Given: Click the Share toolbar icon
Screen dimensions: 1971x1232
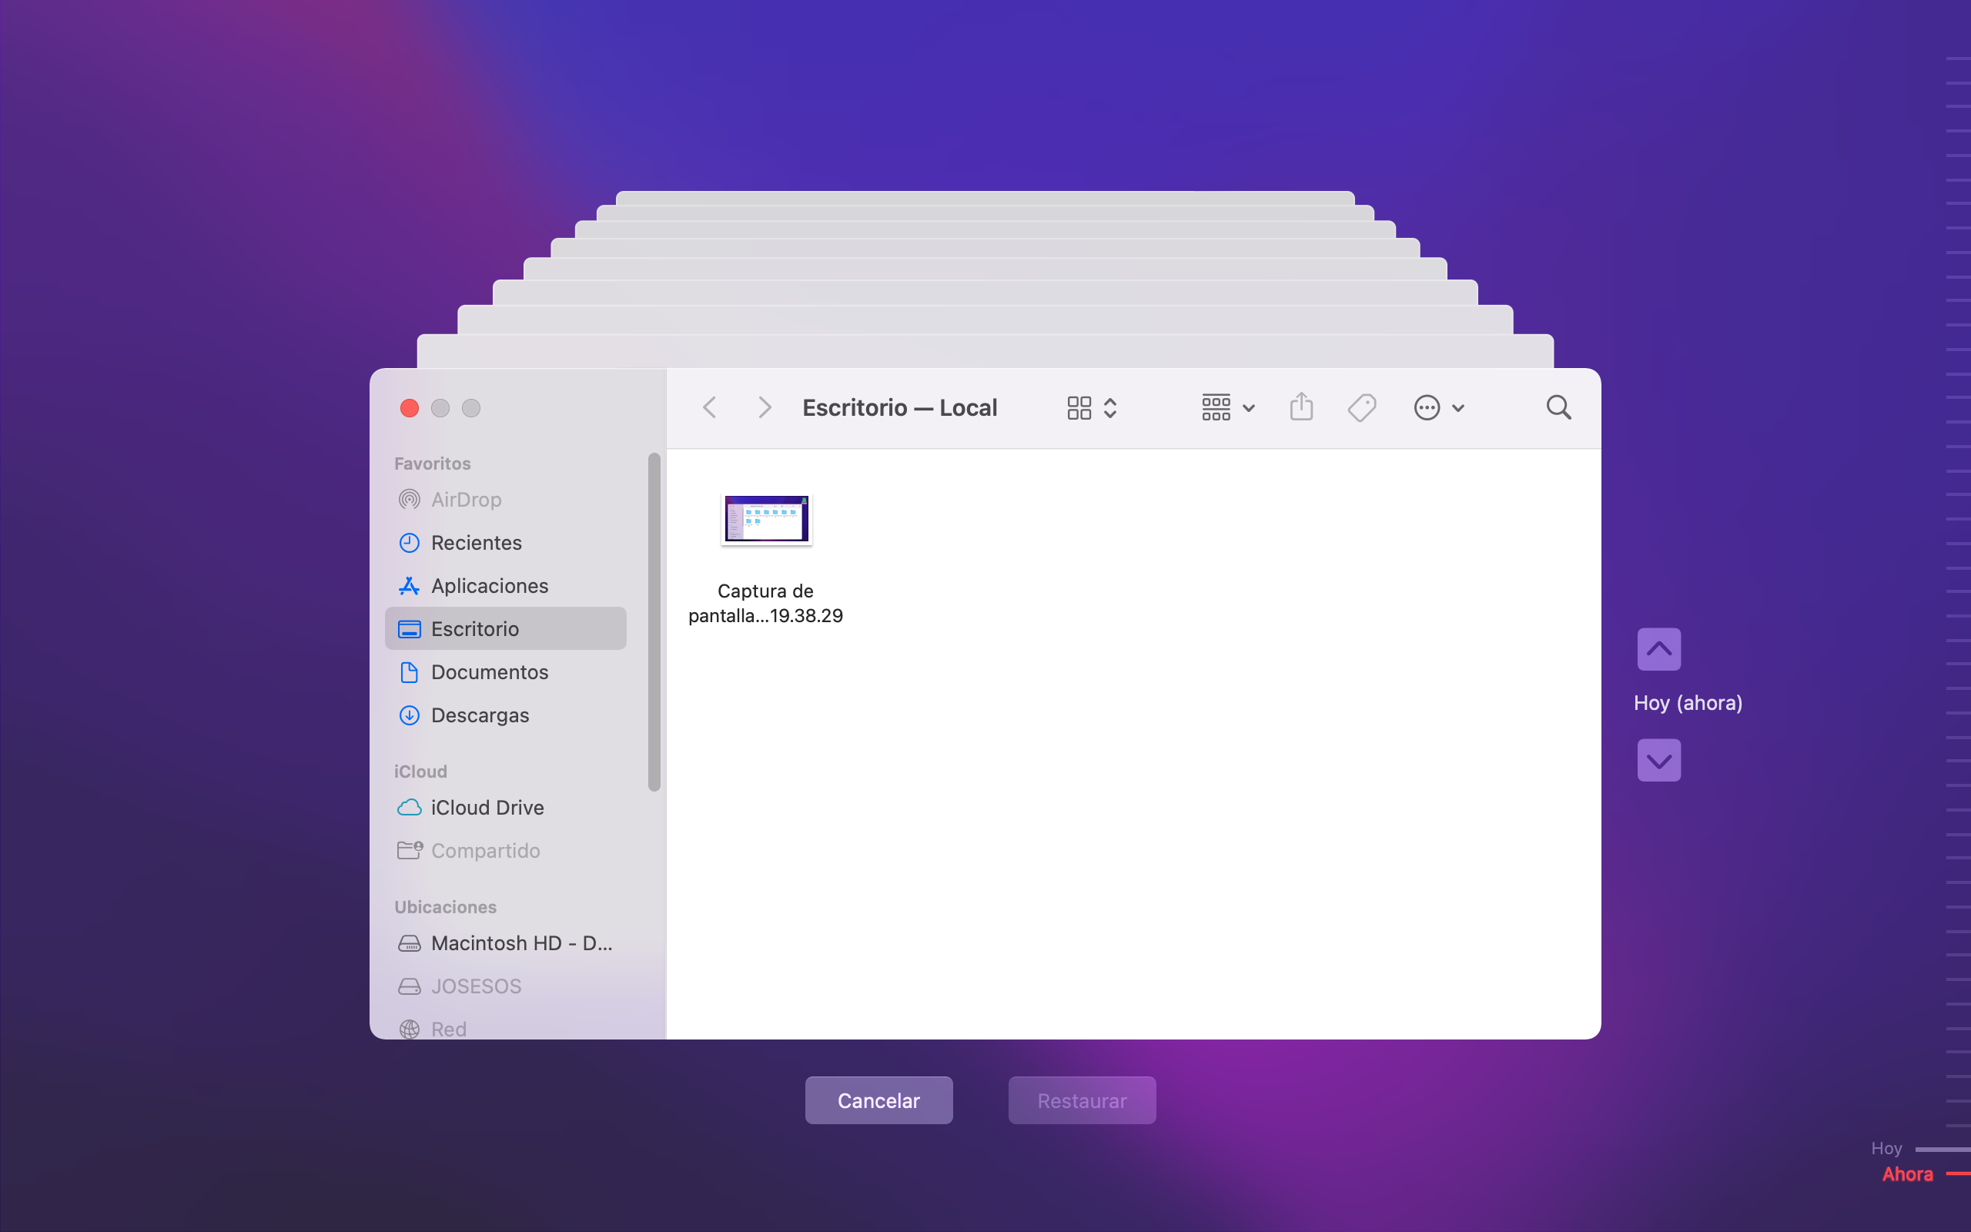Looking at the screenshot, I should coord(1300,407).
